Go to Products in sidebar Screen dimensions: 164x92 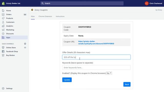[x=10, y=18]
